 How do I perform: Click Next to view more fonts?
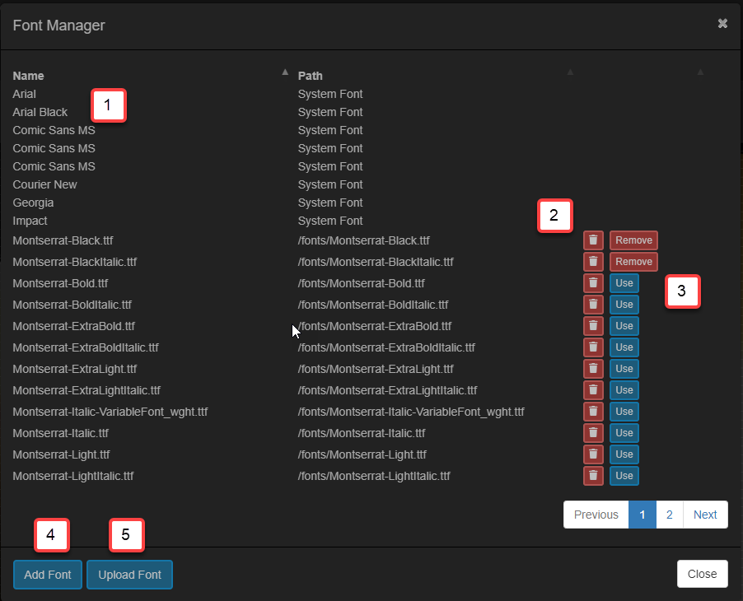705,515
